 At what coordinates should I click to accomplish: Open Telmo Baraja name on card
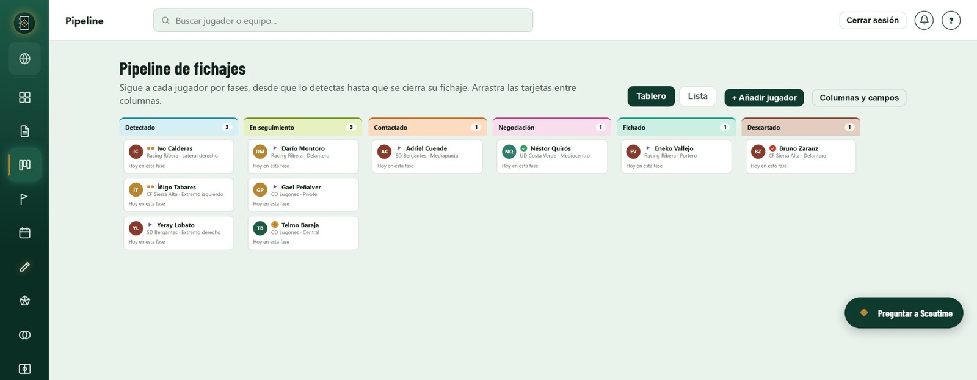click(x=300, y=225)
